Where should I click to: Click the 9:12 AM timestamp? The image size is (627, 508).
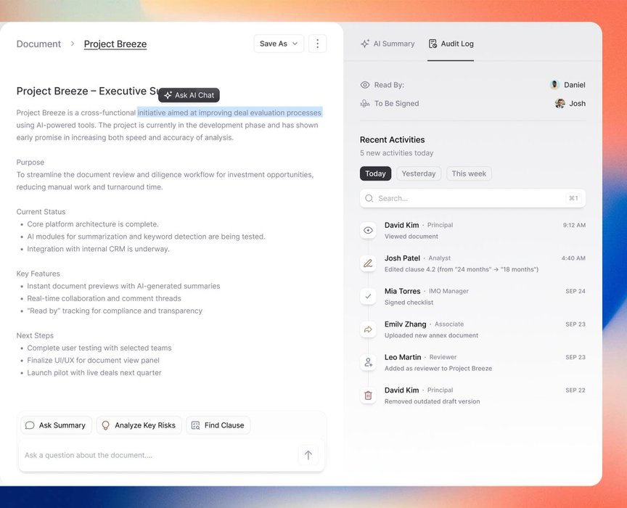click(x=574, y=225)
